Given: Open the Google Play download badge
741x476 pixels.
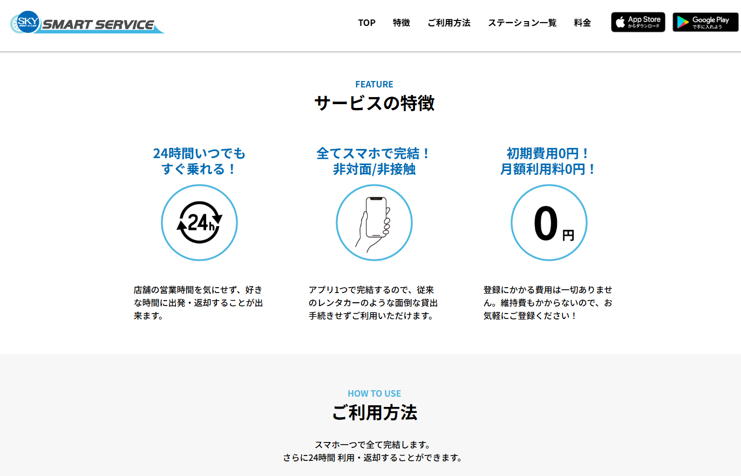Looking at the screenshot, I should (x=705, y=22).
